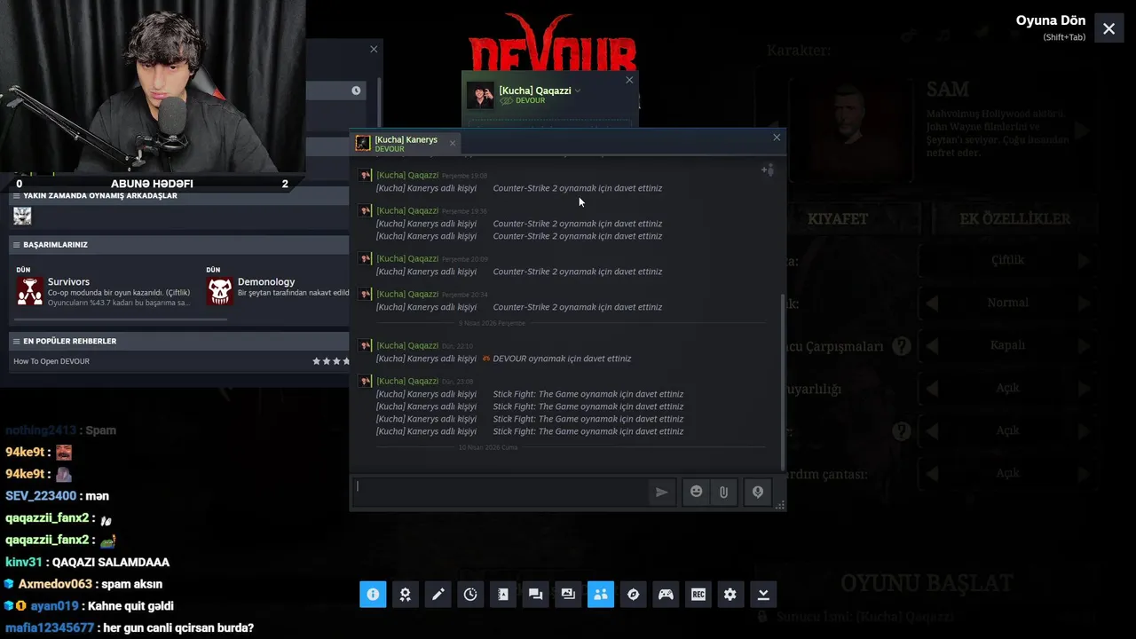Open the discussions speech-bubbles icon
Viewport: 1136px width, 639px height.
click(535, 595)
